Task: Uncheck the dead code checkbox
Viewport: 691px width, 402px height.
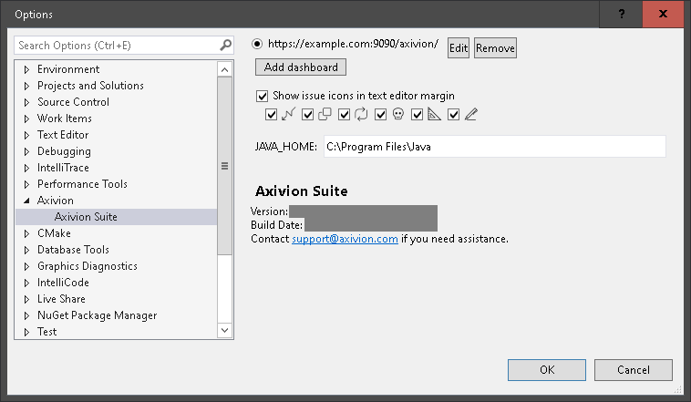Action: click(x=381, y=115)
